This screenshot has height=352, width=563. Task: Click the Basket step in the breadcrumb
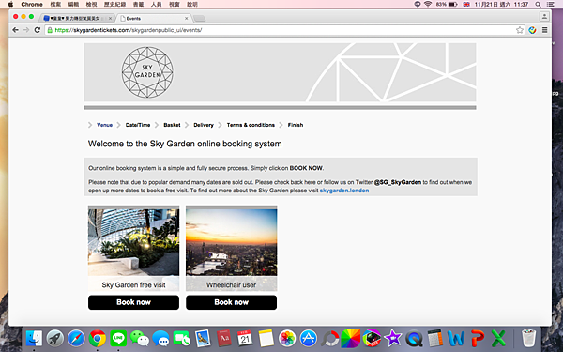tap(172, 125)
